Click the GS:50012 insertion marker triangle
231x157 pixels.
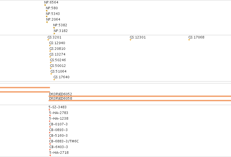[x=51, y=68]
